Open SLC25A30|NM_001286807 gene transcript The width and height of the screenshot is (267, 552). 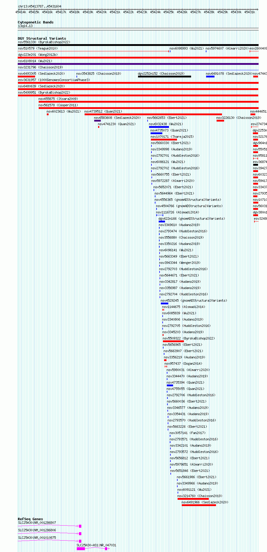click(37, 523)
